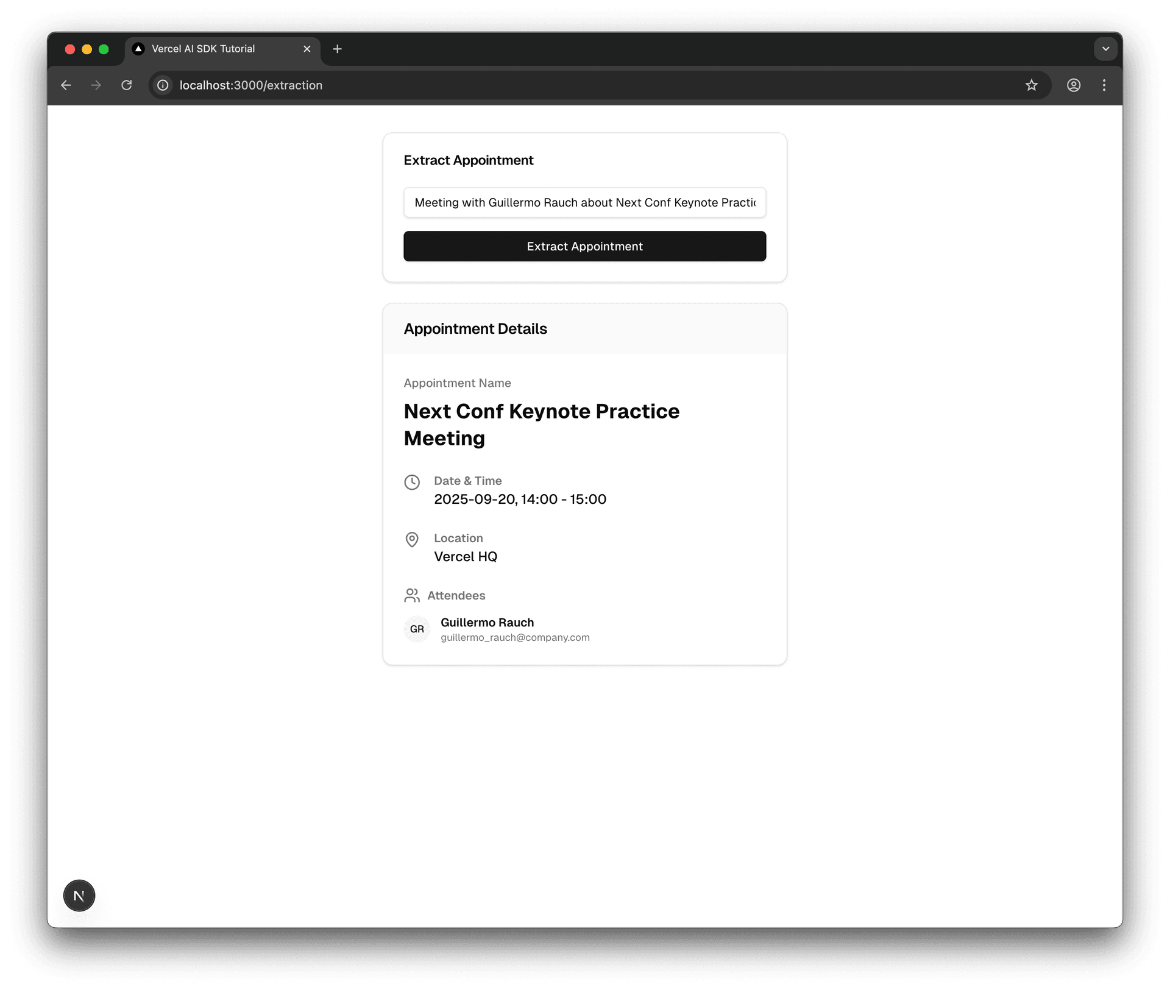Bookmark the page with the star icon

click(1032, 85)
